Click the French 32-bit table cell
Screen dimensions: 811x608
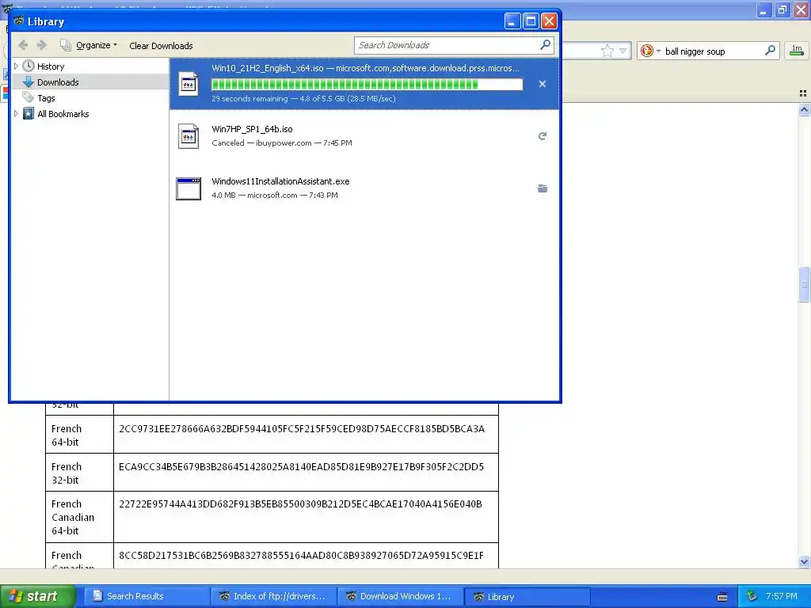pyautogui.click(x=80, y=473)
